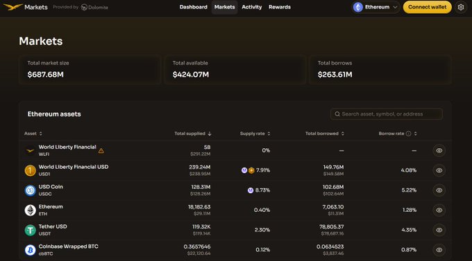Open Ethereum asset row
Screen dimensions: 472x261
point(235,210)
